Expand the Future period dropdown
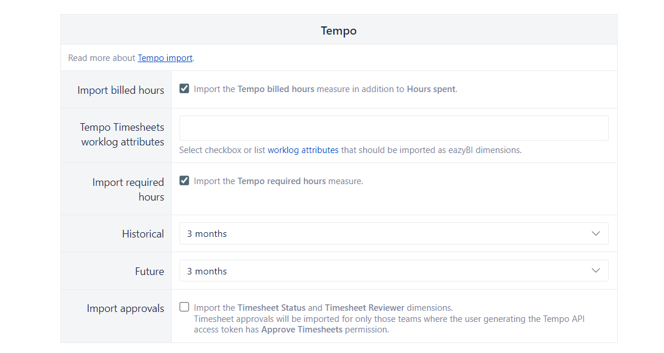Image resolution: width=664 pixels, height=353 pixels. 394,271
